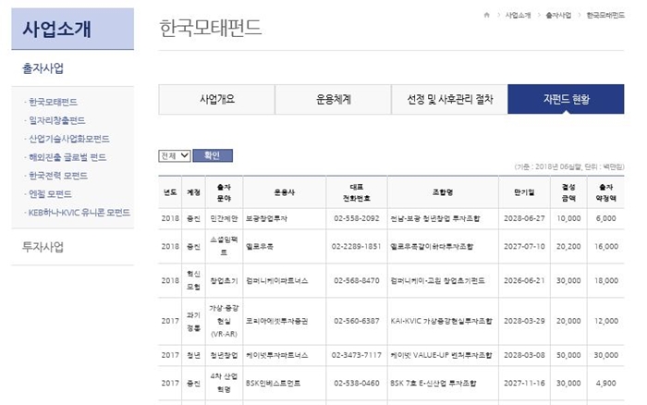This screenshot has width=647, height=405.
Task: Click phone number 02-3473-7117
Action: click(357, 355)
